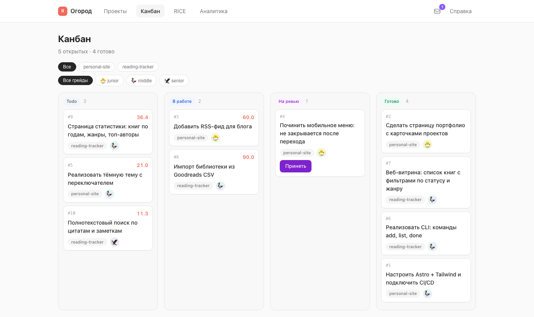Screen dimensions: 534x317
Task: Click the Todo column count 3
Action: pyautogui.click(x=85, y=101)
